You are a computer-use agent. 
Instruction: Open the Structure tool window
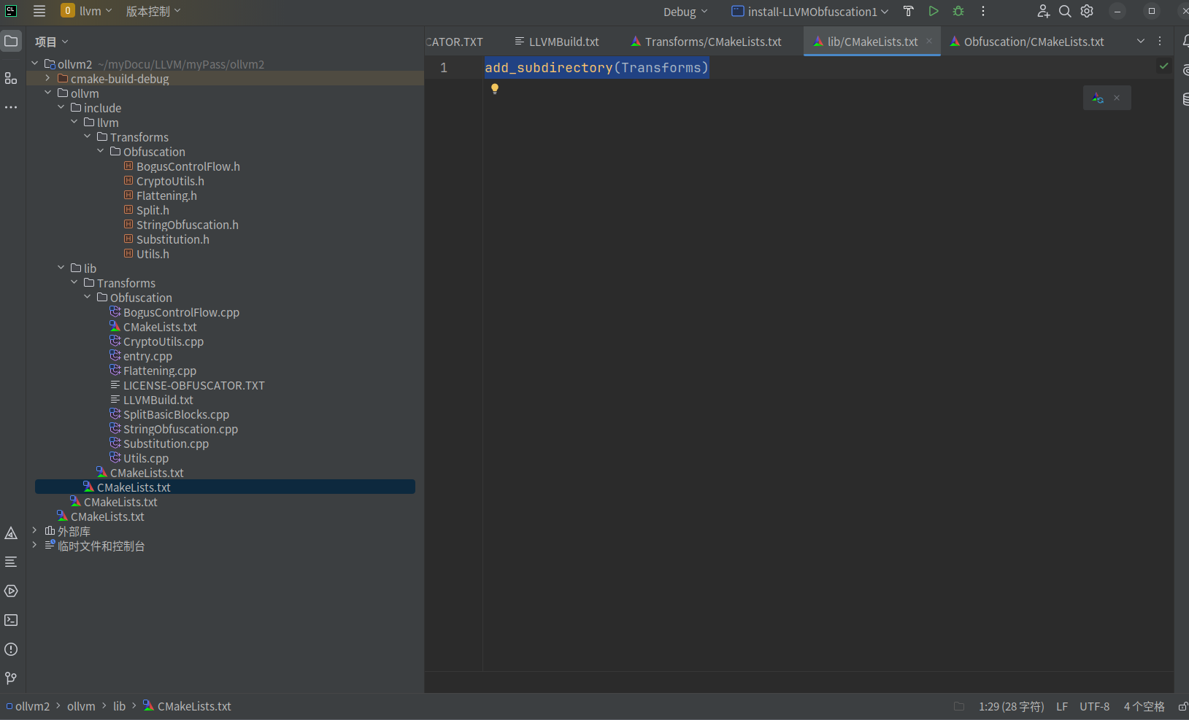point(11,78)
